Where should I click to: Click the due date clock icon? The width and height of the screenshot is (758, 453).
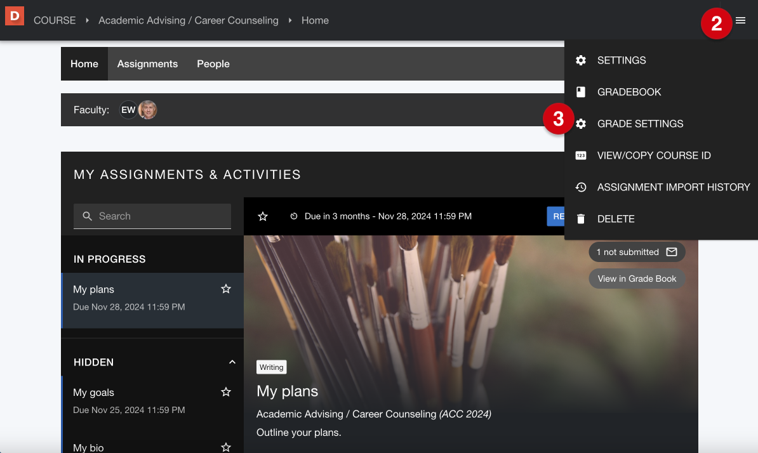tap(293, 216)
